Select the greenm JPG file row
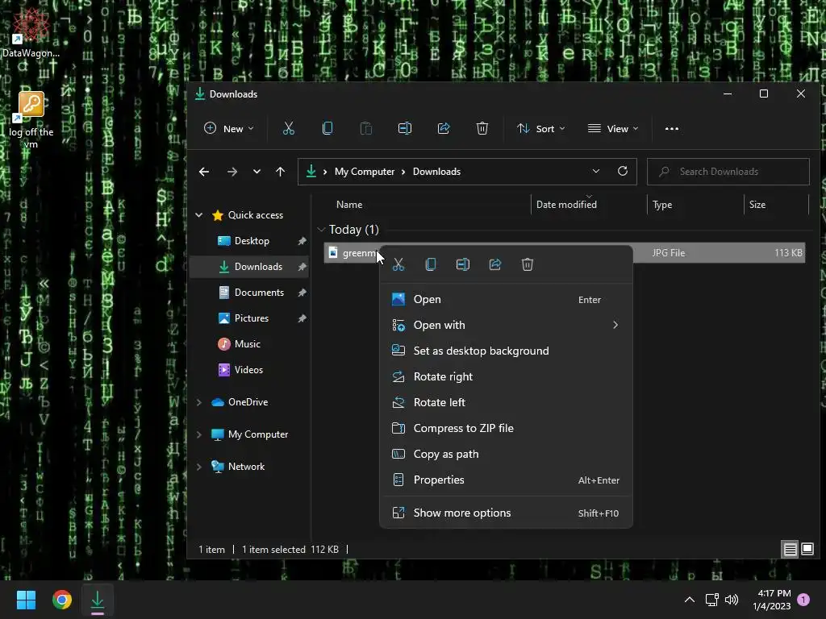The height and width of the screenshot is (619, 826). pos(564,253)
